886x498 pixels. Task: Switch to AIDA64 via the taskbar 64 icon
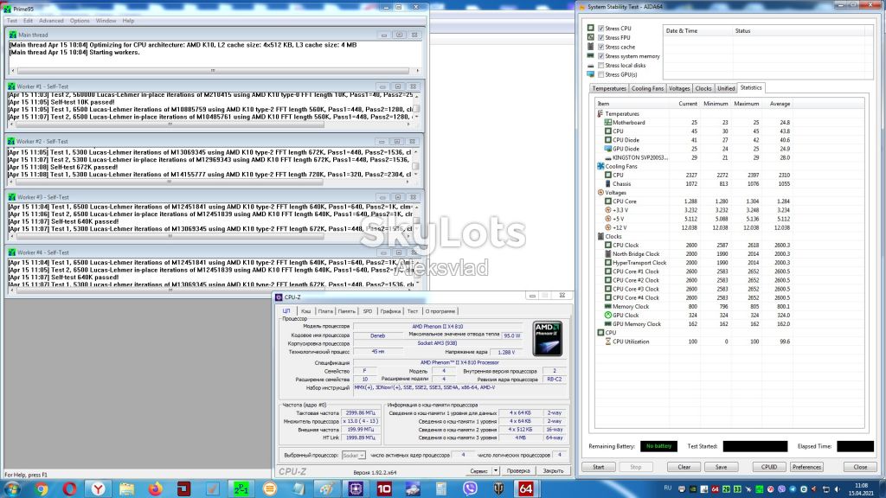point(525,489)
